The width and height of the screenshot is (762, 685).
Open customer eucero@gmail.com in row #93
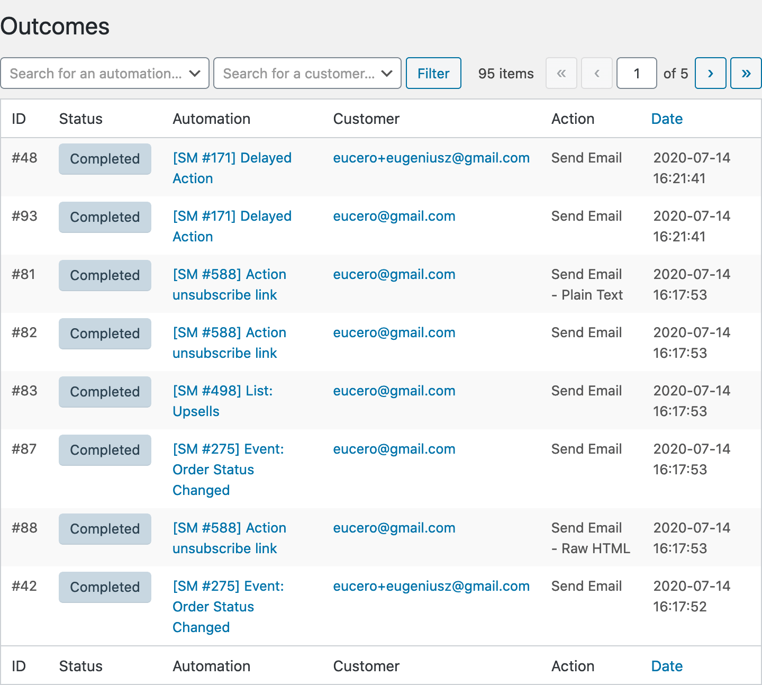point(394,216)
